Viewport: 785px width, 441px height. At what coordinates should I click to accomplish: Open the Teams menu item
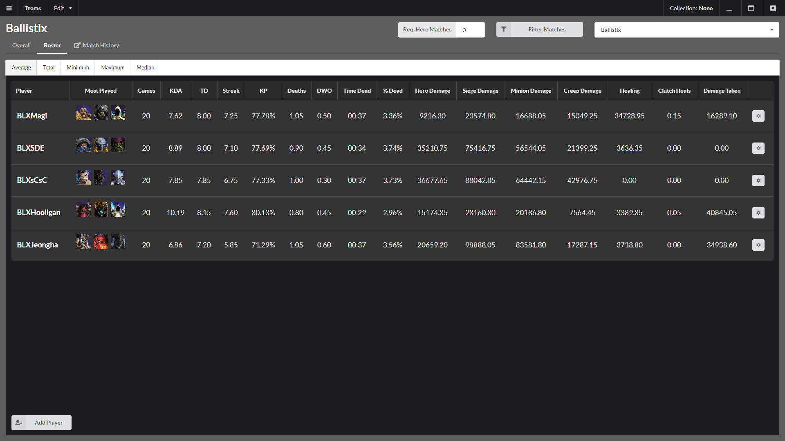pyautogui.click(x=33, y=8)
